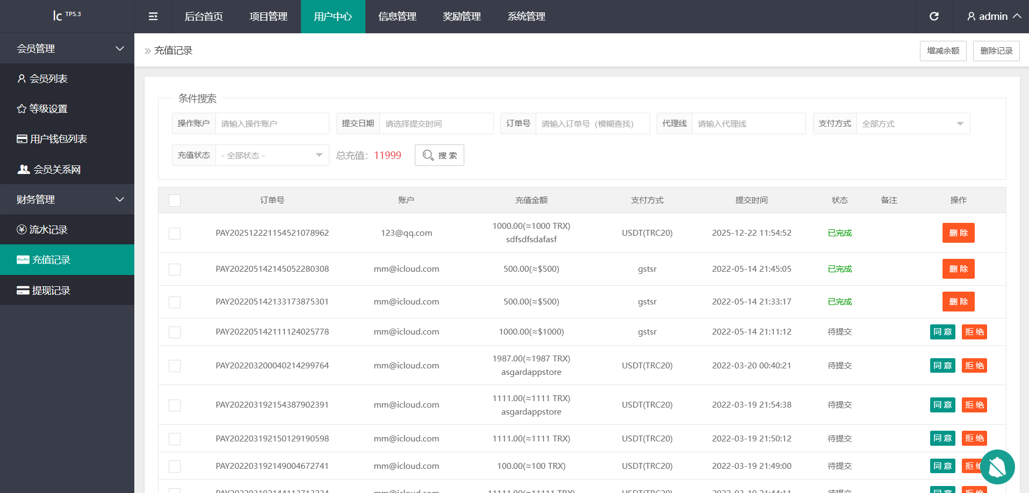Open the floating round bell icon
This screenshot has width=1029, height=493.
coord(997,467)
